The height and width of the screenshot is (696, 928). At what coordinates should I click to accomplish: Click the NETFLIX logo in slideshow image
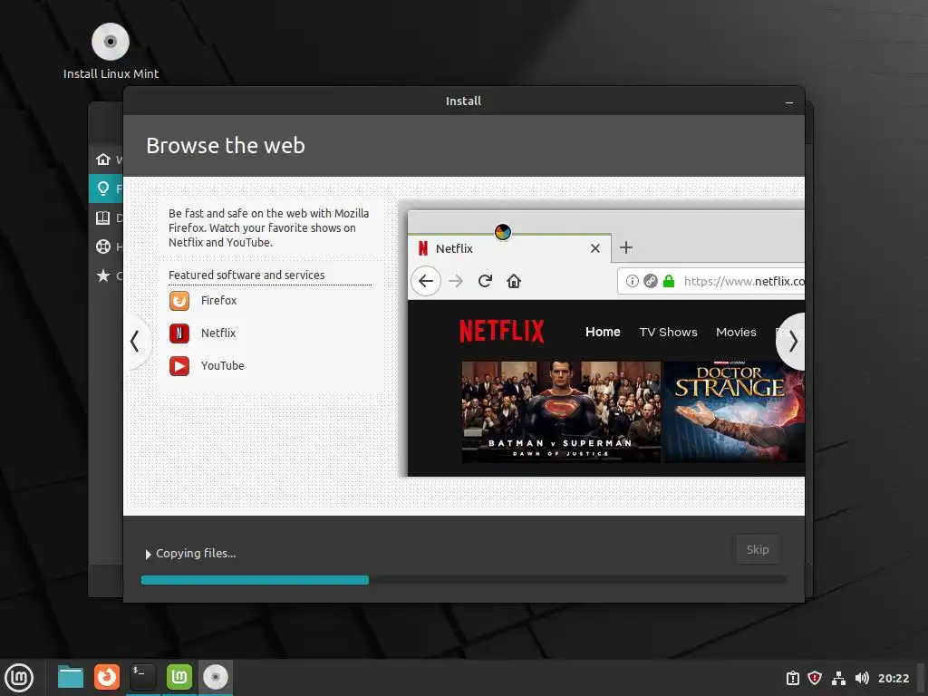point(502,332)
